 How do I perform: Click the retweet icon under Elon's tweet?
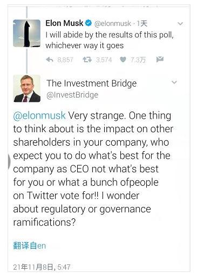87,60
